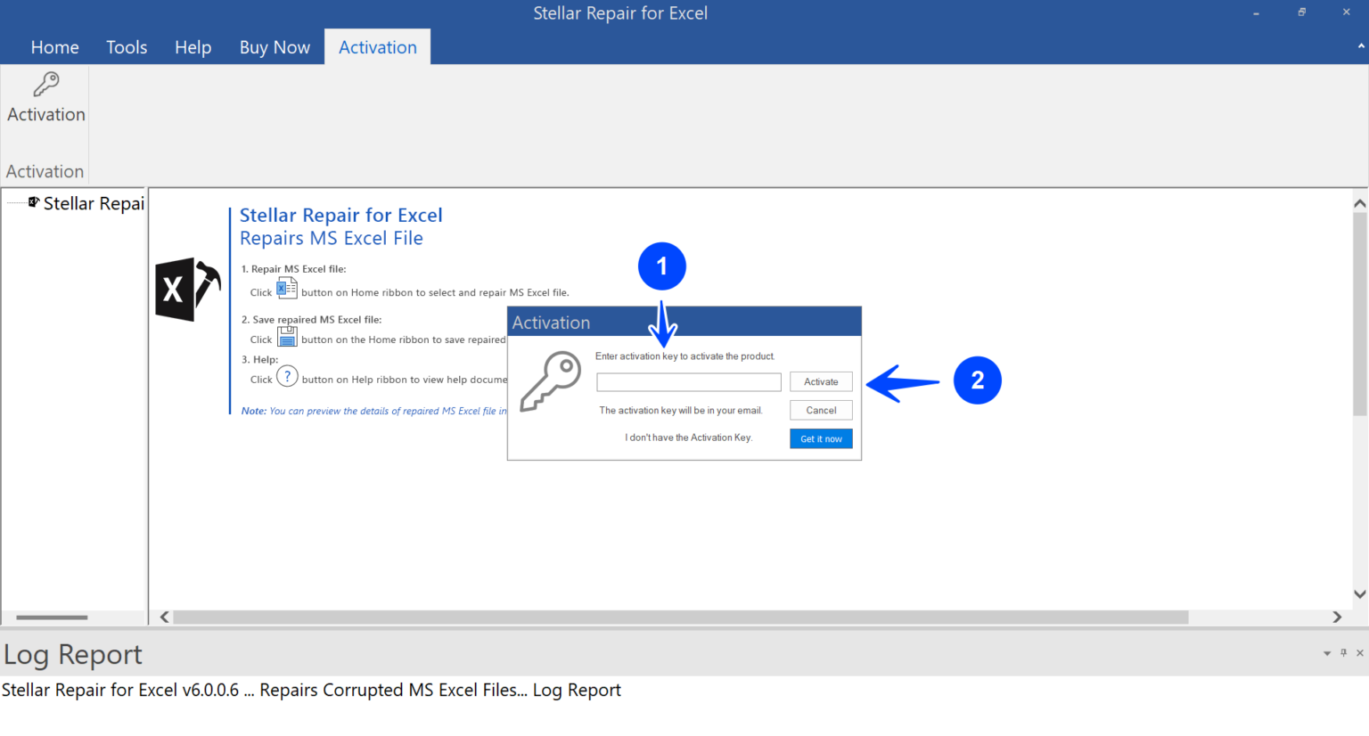Open the Tools menu

126,46
